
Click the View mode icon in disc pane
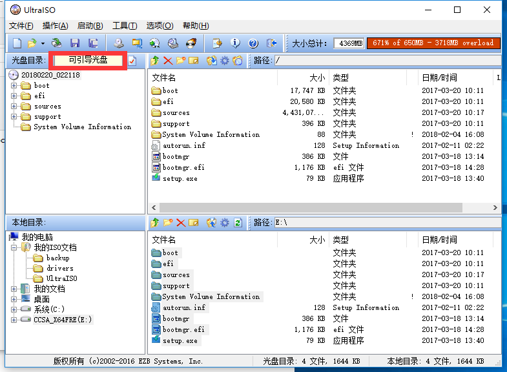pos(238,61)
